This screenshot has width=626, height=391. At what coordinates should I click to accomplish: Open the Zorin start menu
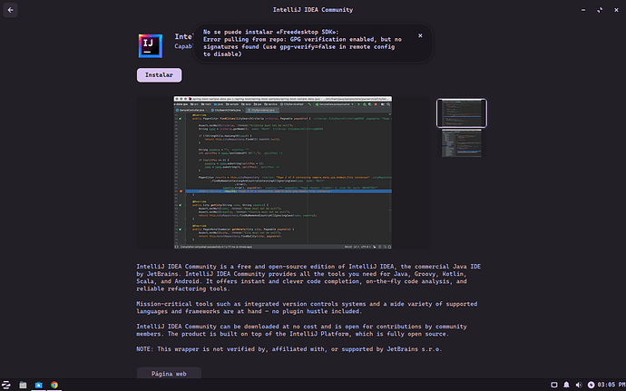(x=6, y=385)
